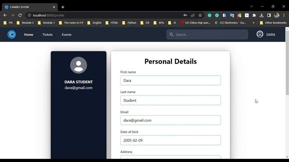
Task: Open the Chrome three-dot menu
Action: click(284, 15)
